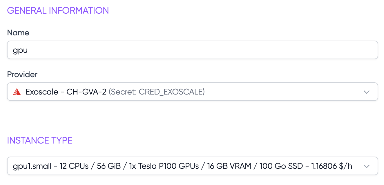Screen dimensions: 384x185
Task: Select the provider brand mark in the dropdown
Action: [x=17, y=92]
